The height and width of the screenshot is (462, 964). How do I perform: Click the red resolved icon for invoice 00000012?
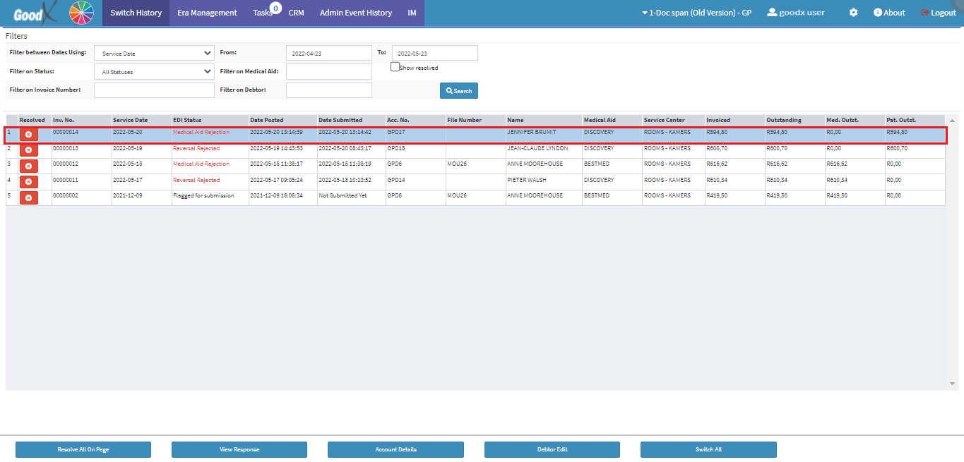click(28, 166)
